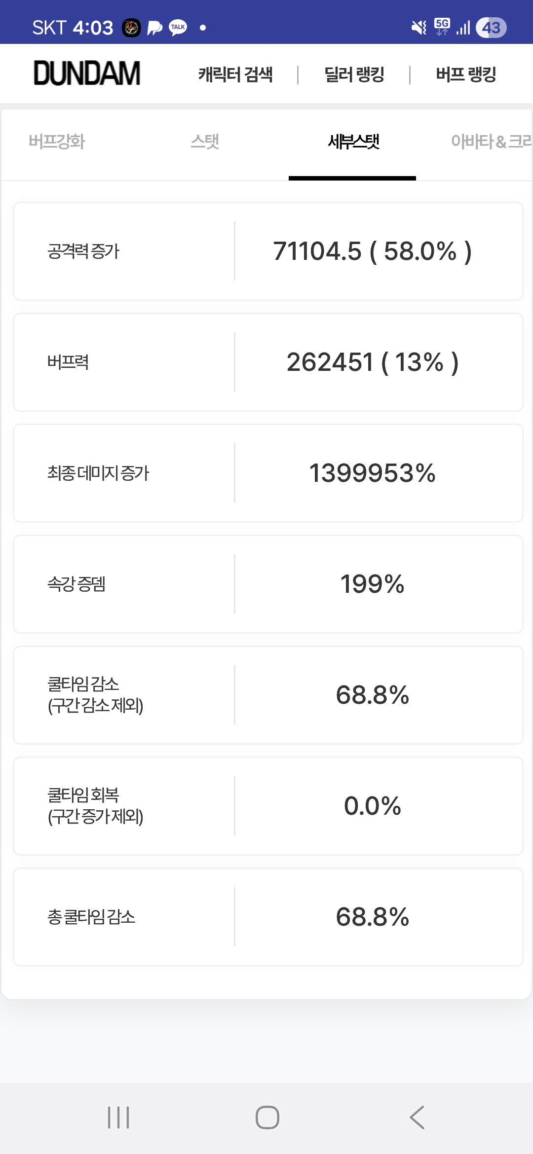The image size is (533, 1154).
Task: Switch to the 버프강화 tab
Action: click(x=57, y=142)
